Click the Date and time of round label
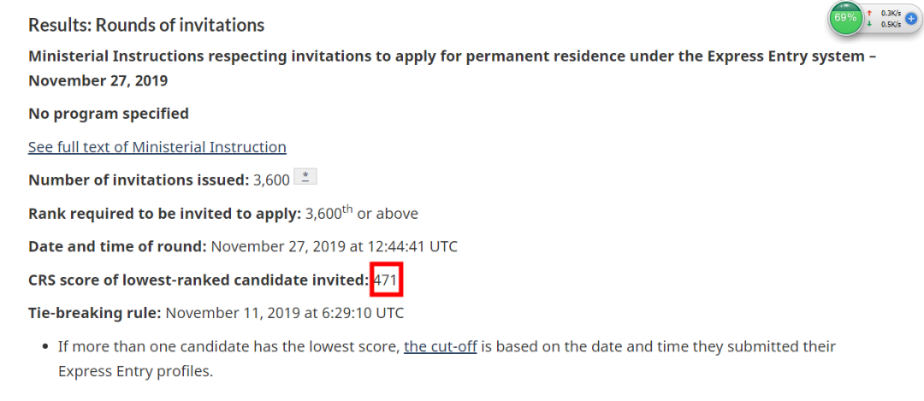The image size is (924, 401). click(117, 246)
